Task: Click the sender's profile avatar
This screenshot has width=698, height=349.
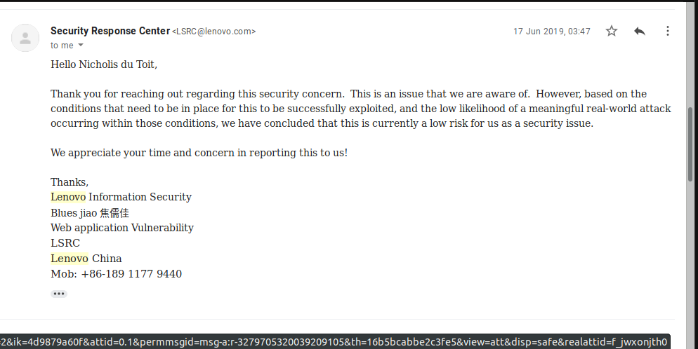Action: click(x=25, y=38)
